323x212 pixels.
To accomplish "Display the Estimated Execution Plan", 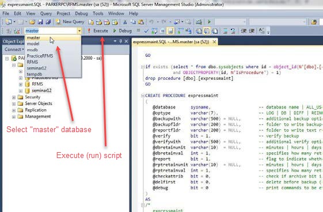I will click(154, 31).
